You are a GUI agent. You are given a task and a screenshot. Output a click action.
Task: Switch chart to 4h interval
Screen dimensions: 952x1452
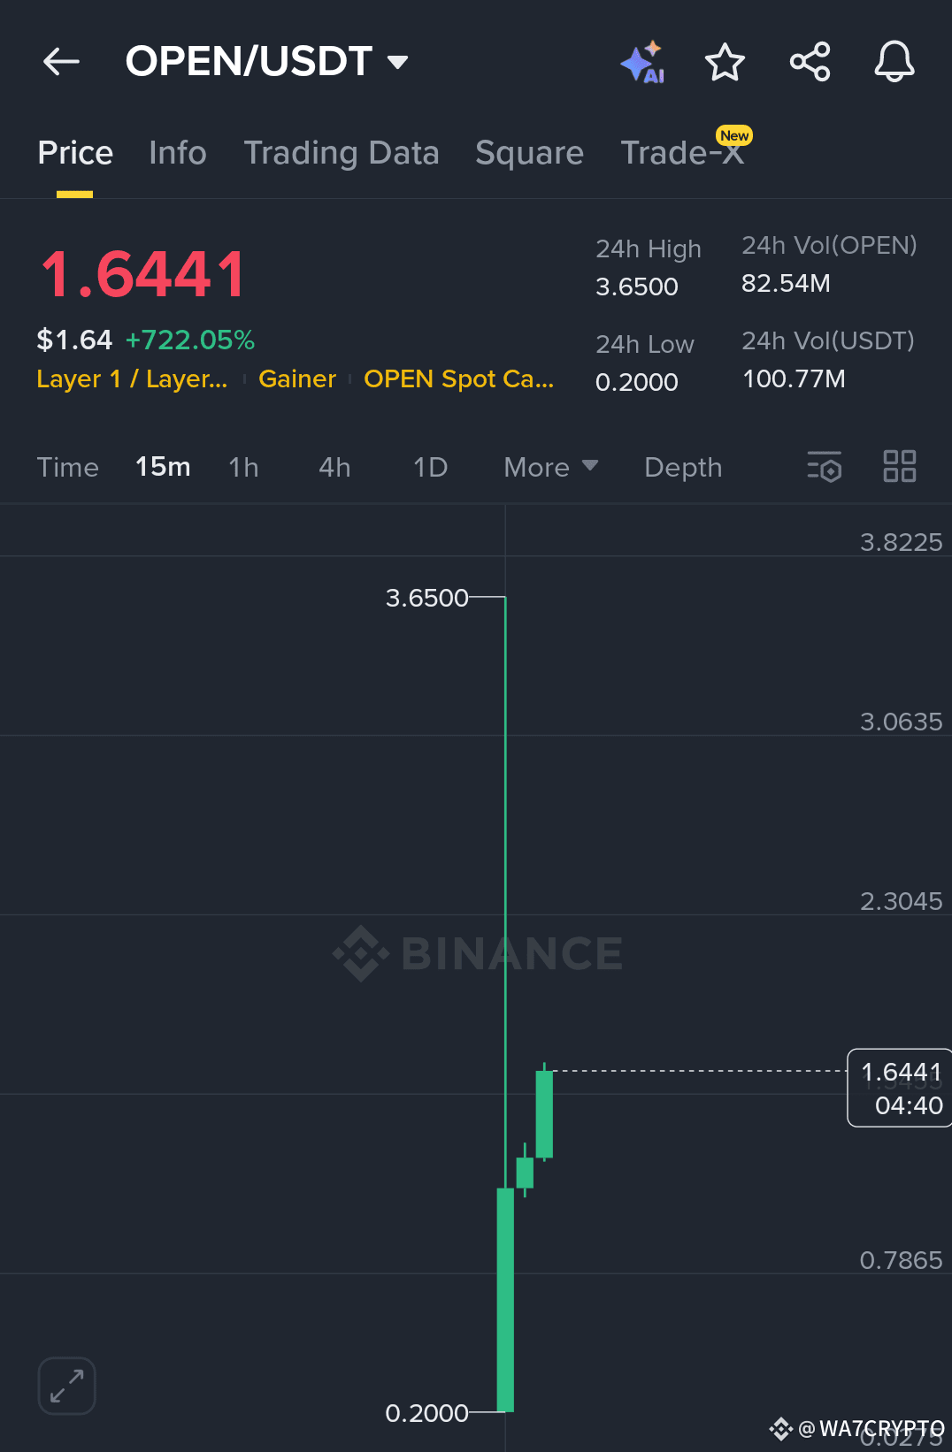coord(334,467)
